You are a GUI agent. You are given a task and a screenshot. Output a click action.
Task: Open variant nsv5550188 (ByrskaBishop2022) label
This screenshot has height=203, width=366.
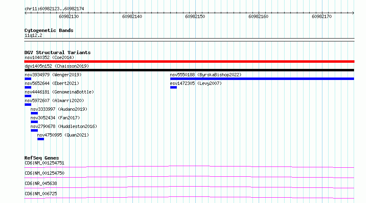(x=206, y=75)
